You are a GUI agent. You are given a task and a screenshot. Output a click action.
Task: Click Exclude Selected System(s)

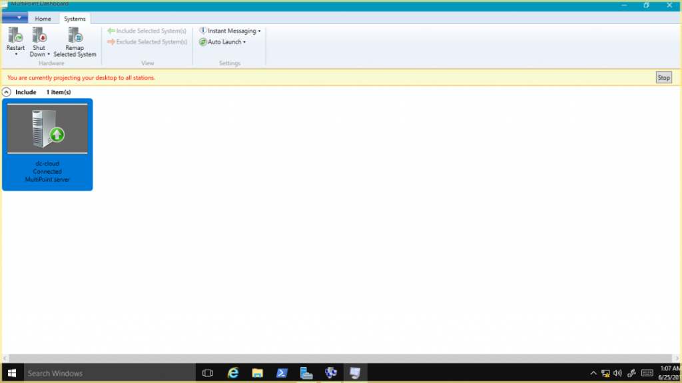[x=147, y=42]
